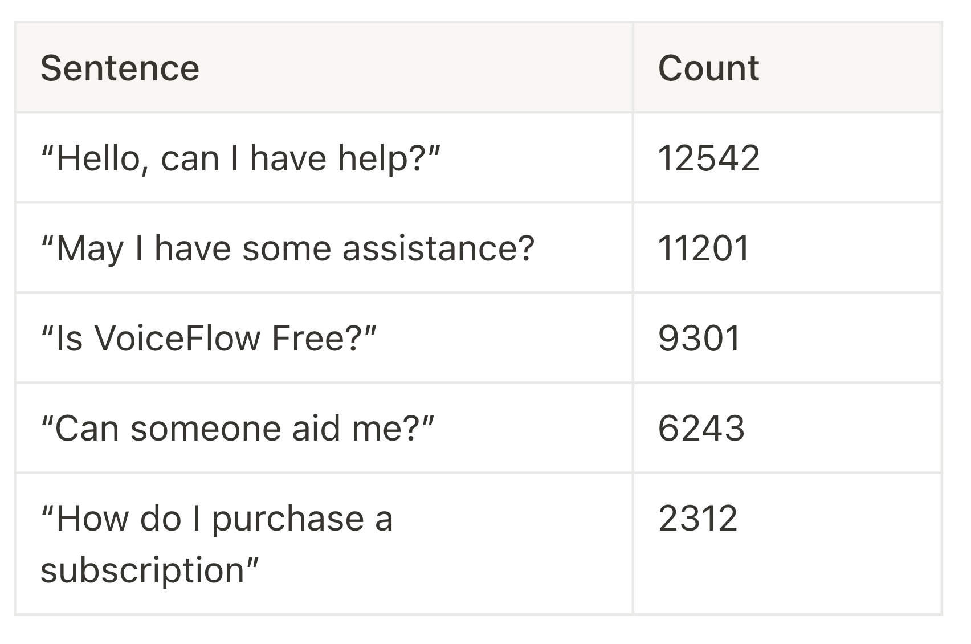Screen dimensions: 971x644
Task: Select the count value 6243
Action: pos(701,428)
